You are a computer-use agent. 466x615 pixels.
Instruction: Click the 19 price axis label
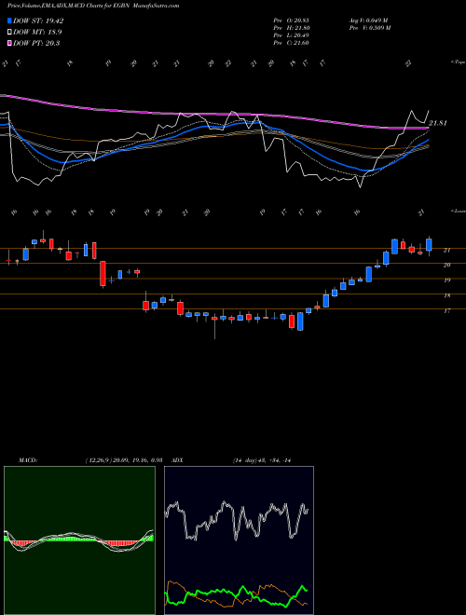446,280
